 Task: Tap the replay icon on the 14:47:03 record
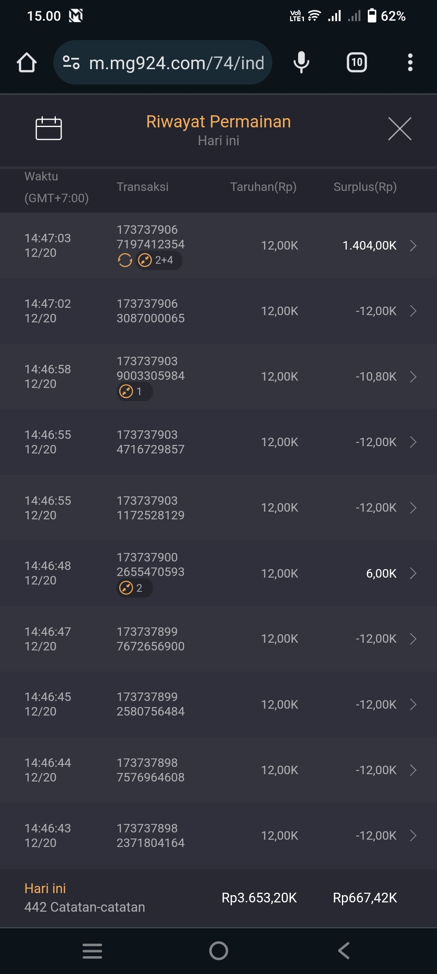coord(125,260)
